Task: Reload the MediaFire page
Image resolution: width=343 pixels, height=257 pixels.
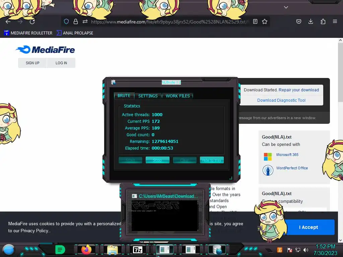Action: point(32,22)
